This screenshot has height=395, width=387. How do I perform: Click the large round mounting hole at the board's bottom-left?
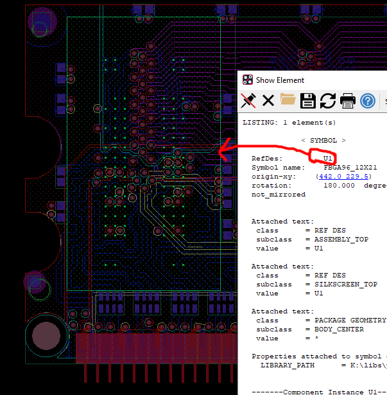coord(46,336)
